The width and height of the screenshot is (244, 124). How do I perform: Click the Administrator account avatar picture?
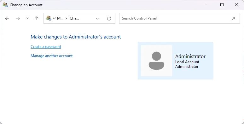click(157, 61)
